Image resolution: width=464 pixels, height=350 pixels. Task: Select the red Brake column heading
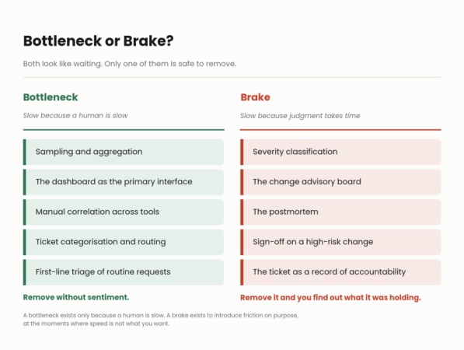click(255, 97)
